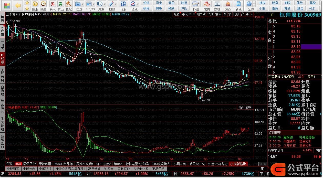This screenshot has height=178, width=323.
Task: Select the MACD交易师 indicator tab
Action: tap(64, 164)
